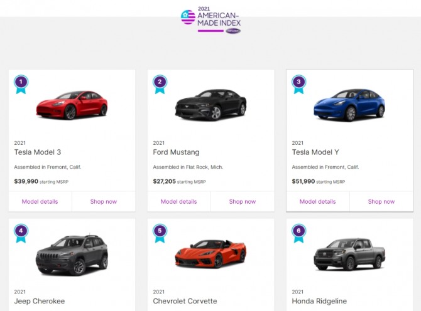Click the rank 4 ribbon badge

tap(21, 232)
